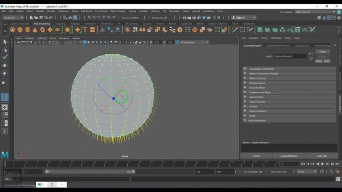
Task: Click the Insert Edge Loop shelf icon
Action: [242, 30]
